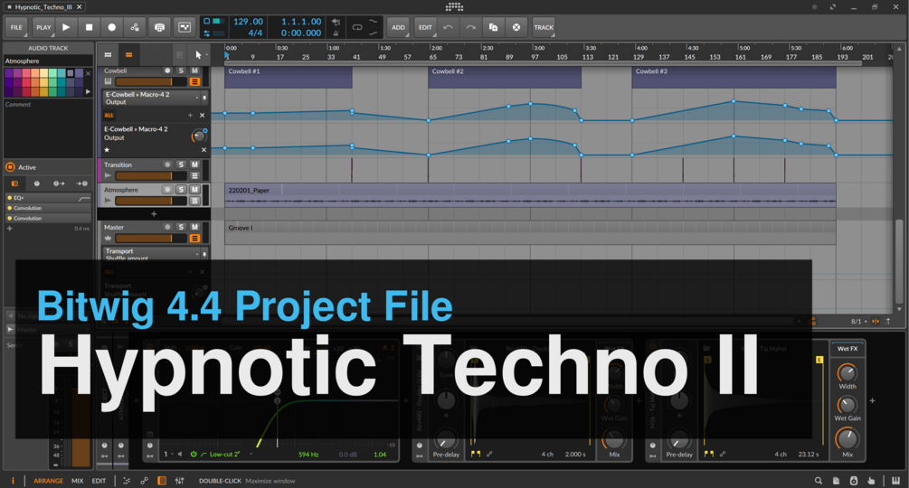Open the search icon in the footer
This screenshot has height=488, width=909.
point(818,481)
